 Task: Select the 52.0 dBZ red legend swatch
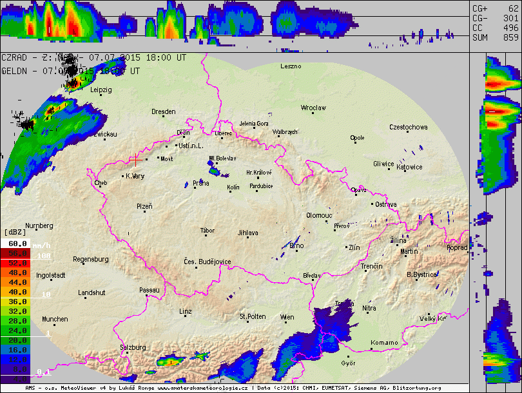click(15, 263)
